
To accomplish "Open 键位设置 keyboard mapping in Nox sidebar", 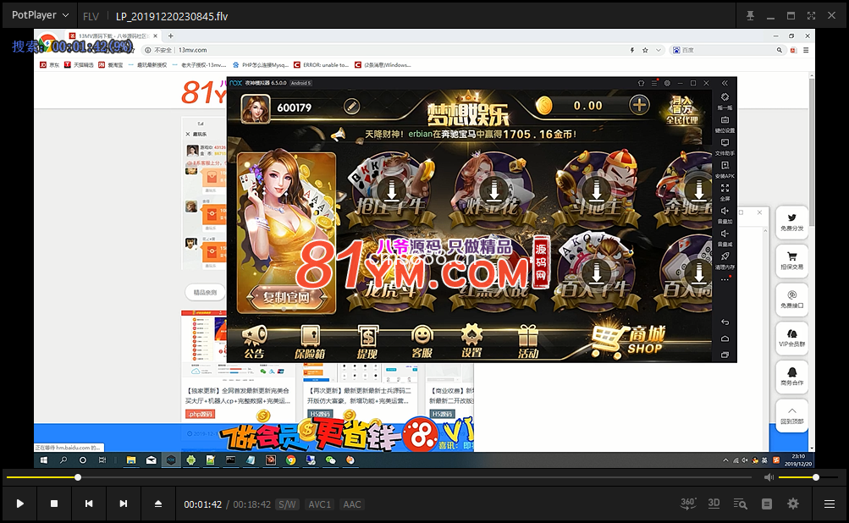I will pos(725,124).
